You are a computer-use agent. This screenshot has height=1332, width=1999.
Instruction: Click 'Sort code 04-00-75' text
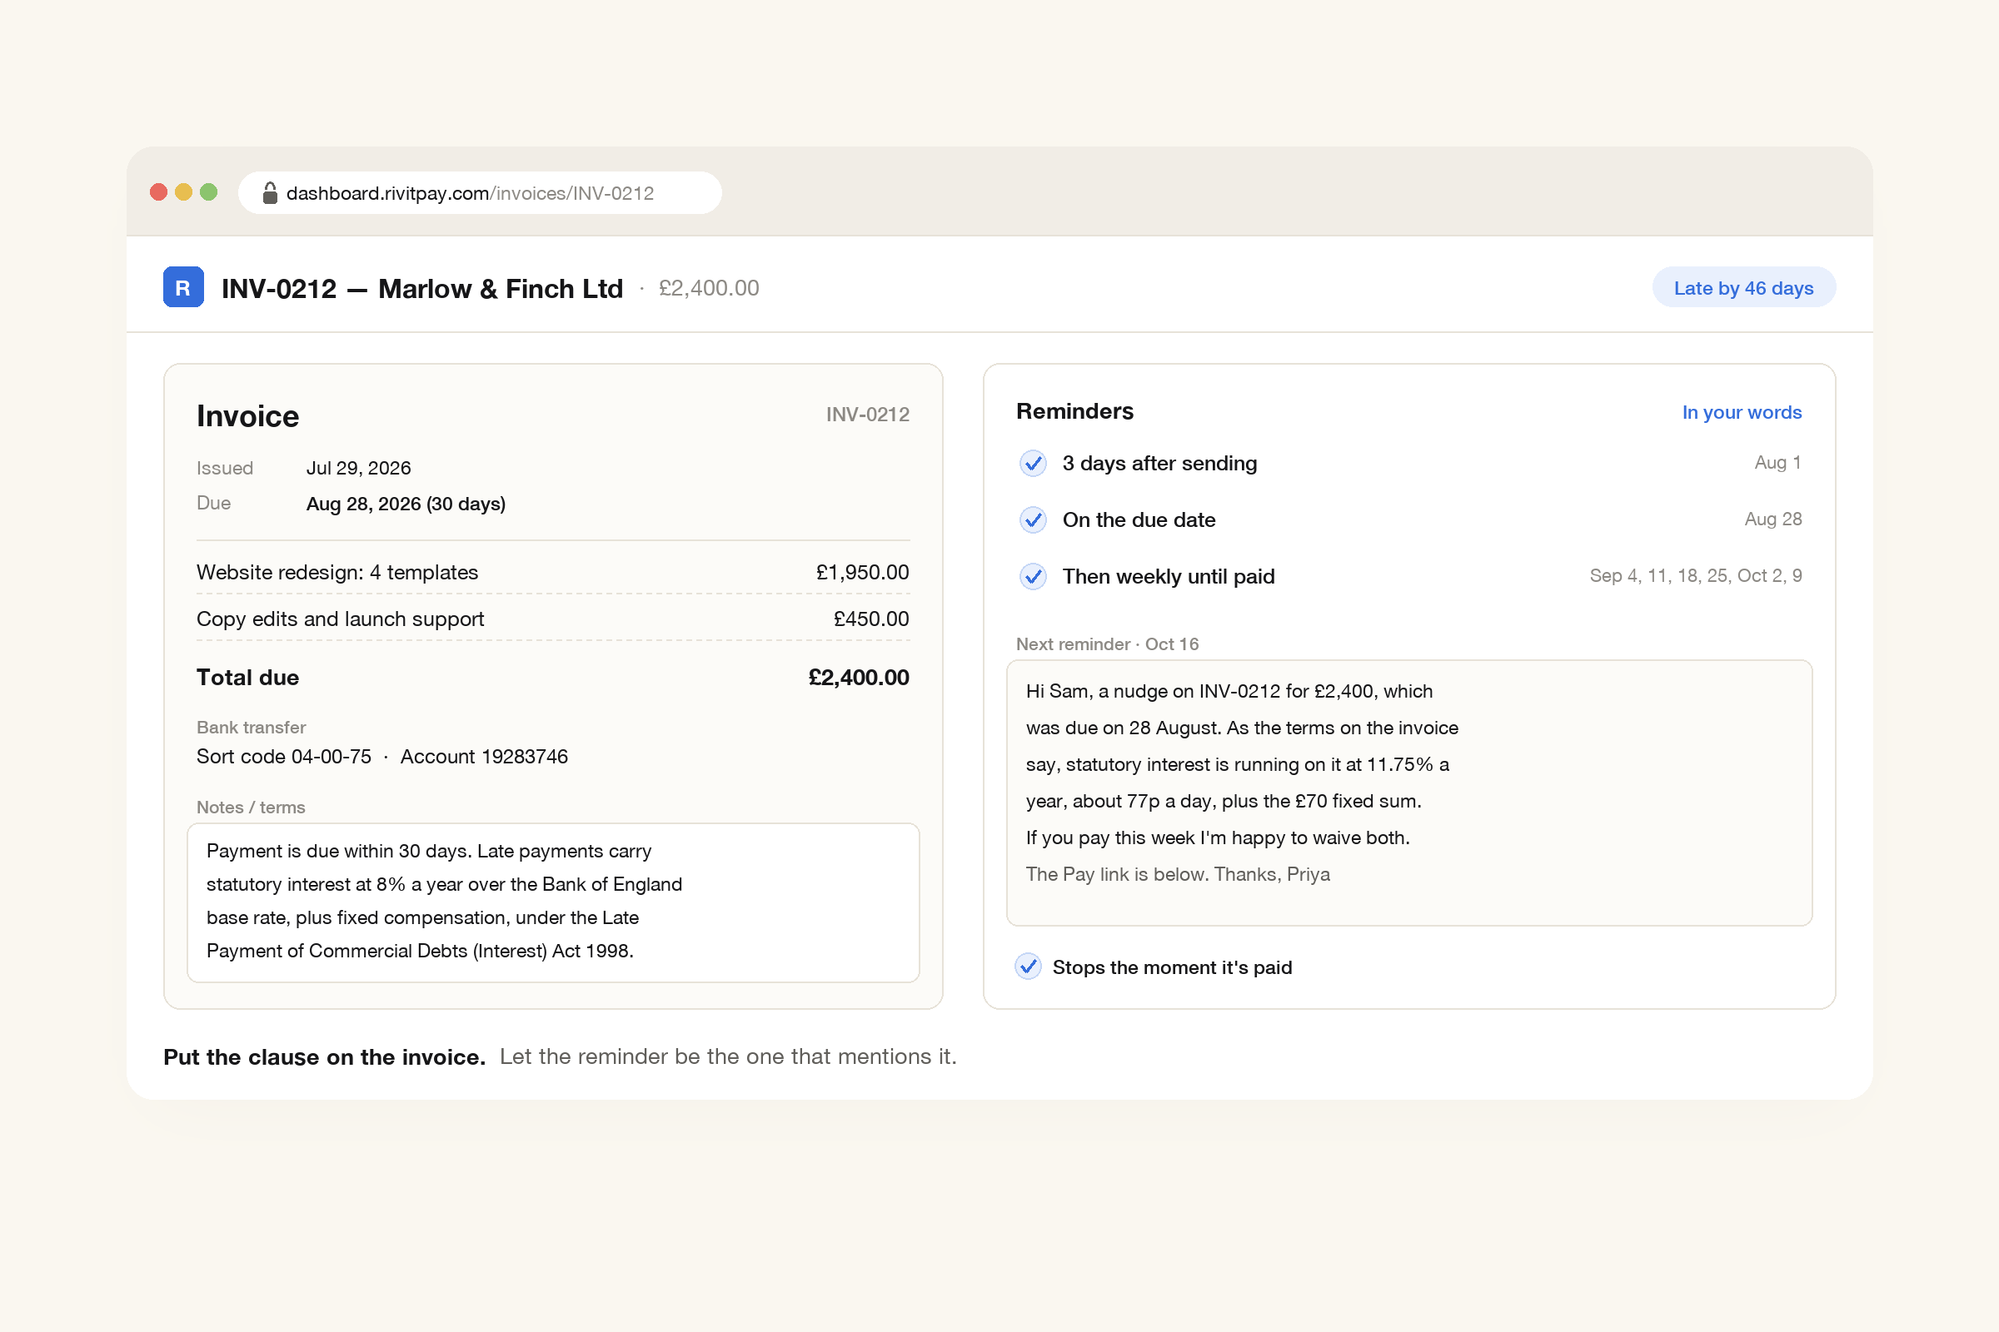pos(284,757)
